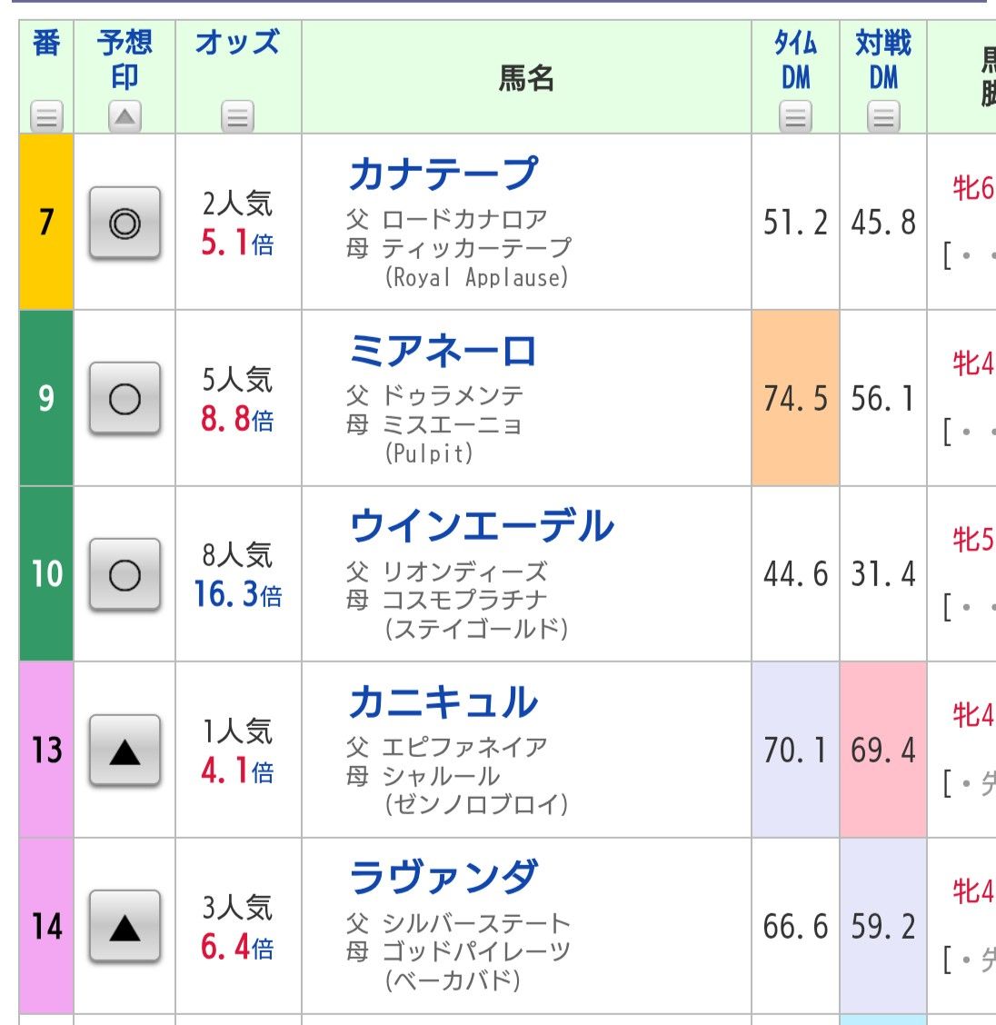Open horse page for ウインエーデル
The height and width of the screenshot is (1025, 996).
482,526
